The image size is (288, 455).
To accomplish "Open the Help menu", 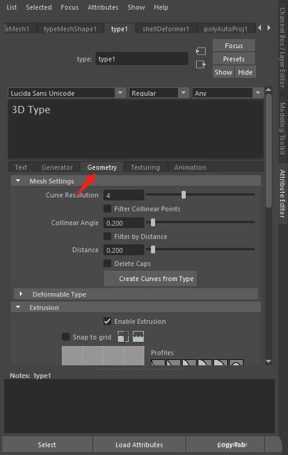I will pyautogui.click(x=161, y=7).
